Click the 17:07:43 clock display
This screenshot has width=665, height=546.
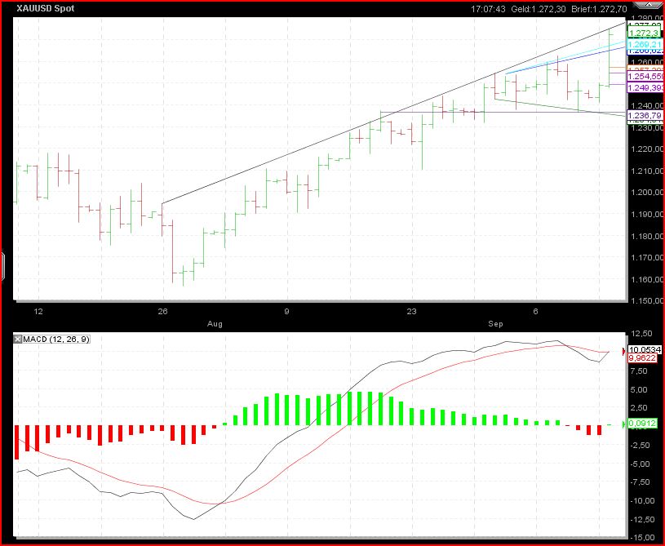[487, 10]
